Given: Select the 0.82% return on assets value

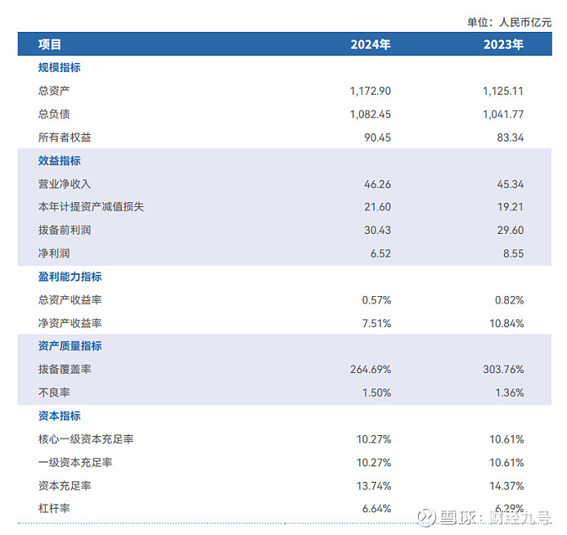Looking at the screenshot, I should point(509,300).
